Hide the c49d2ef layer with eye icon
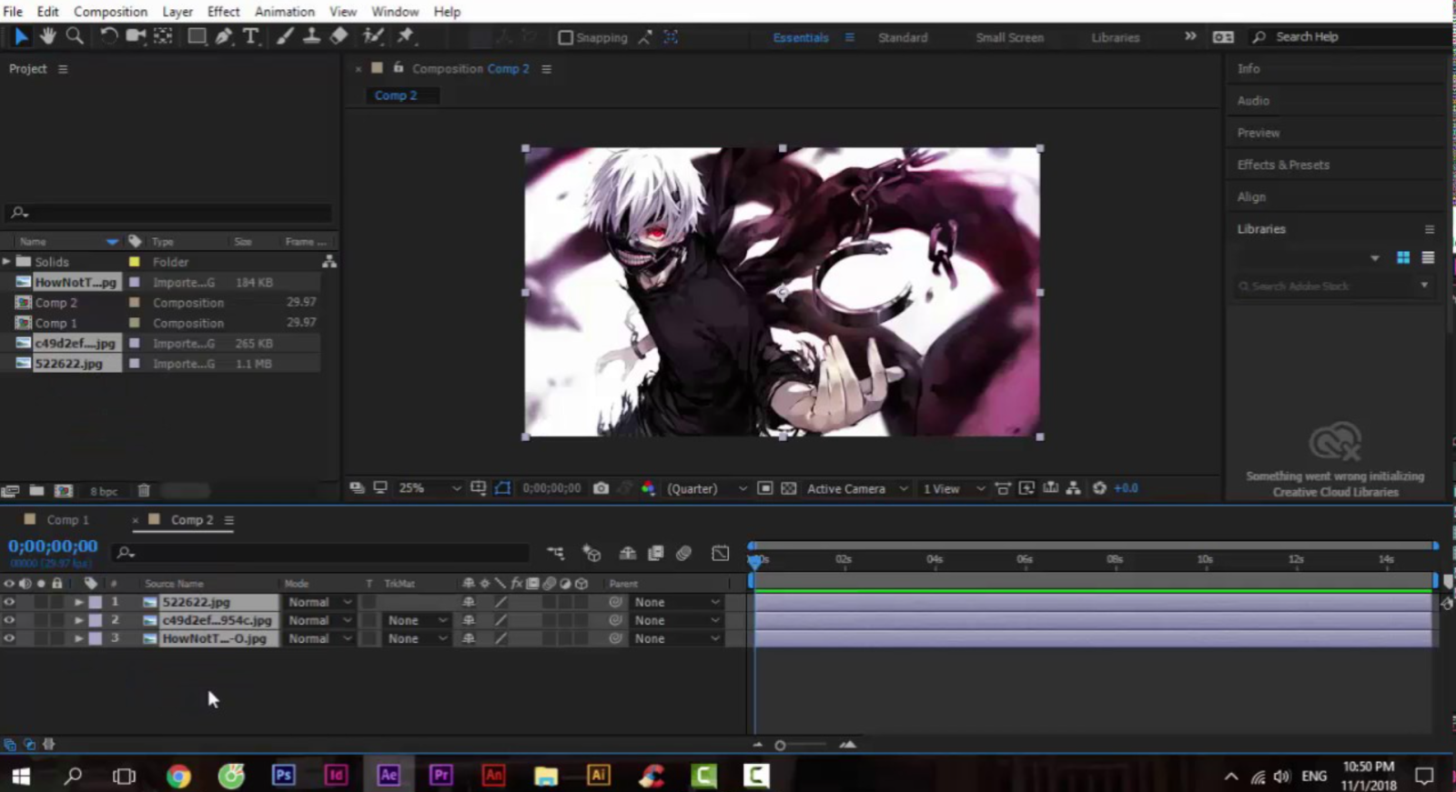The height and width of the screenshot is (792, 1456). 9,620
